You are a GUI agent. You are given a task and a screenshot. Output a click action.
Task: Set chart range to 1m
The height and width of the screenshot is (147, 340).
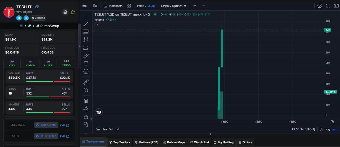(x=105, y=129)
